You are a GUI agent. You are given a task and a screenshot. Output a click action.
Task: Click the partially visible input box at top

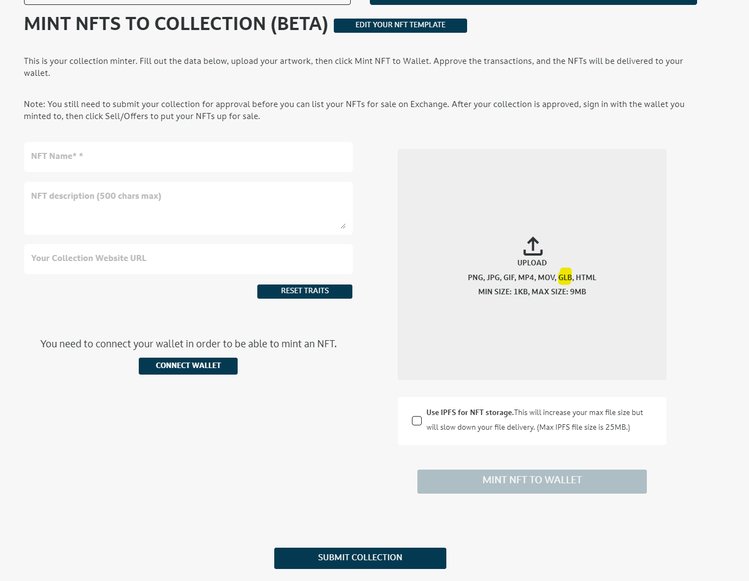(187, 2)
